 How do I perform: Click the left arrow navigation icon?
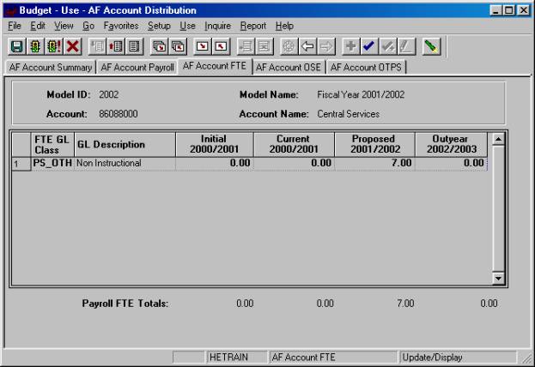(307, 46)
